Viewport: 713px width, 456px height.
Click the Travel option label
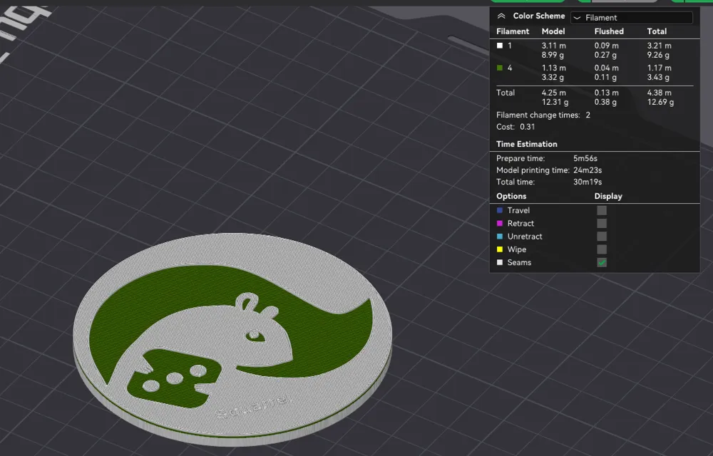point(518,210)
